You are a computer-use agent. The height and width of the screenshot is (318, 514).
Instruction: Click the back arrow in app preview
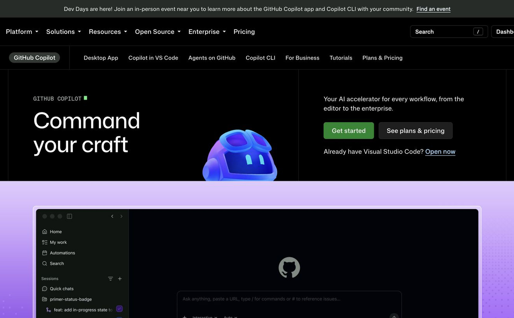coord(112,216)
